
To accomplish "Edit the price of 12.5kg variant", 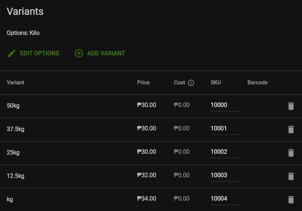I will tap(151, 175).
